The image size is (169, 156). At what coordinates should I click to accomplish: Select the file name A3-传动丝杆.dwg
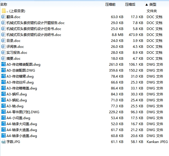click(x=20, y=82)
